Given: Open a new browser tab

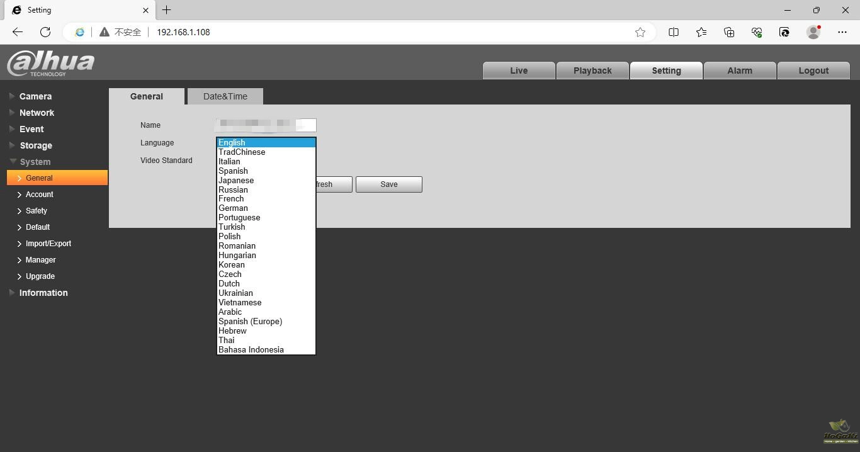Looking at the screenshot, I should pyautogui.click(x=167, y=10).
